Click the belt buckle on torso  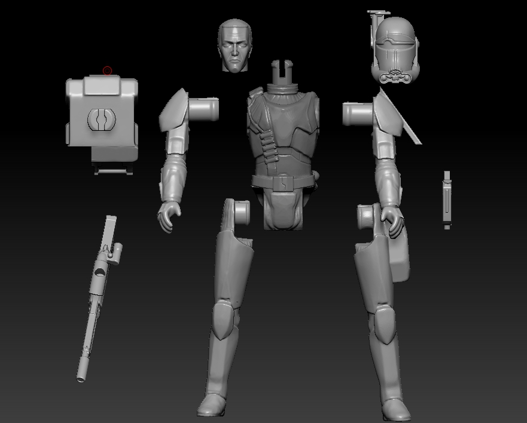[283, 182]
